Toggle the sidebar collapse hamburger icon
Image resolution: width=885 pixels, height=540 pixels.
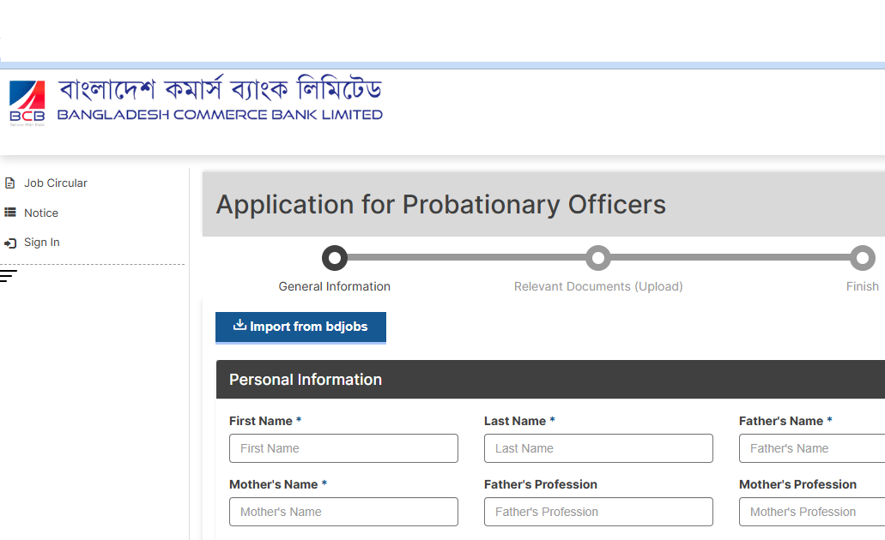(x=9, y=276)
